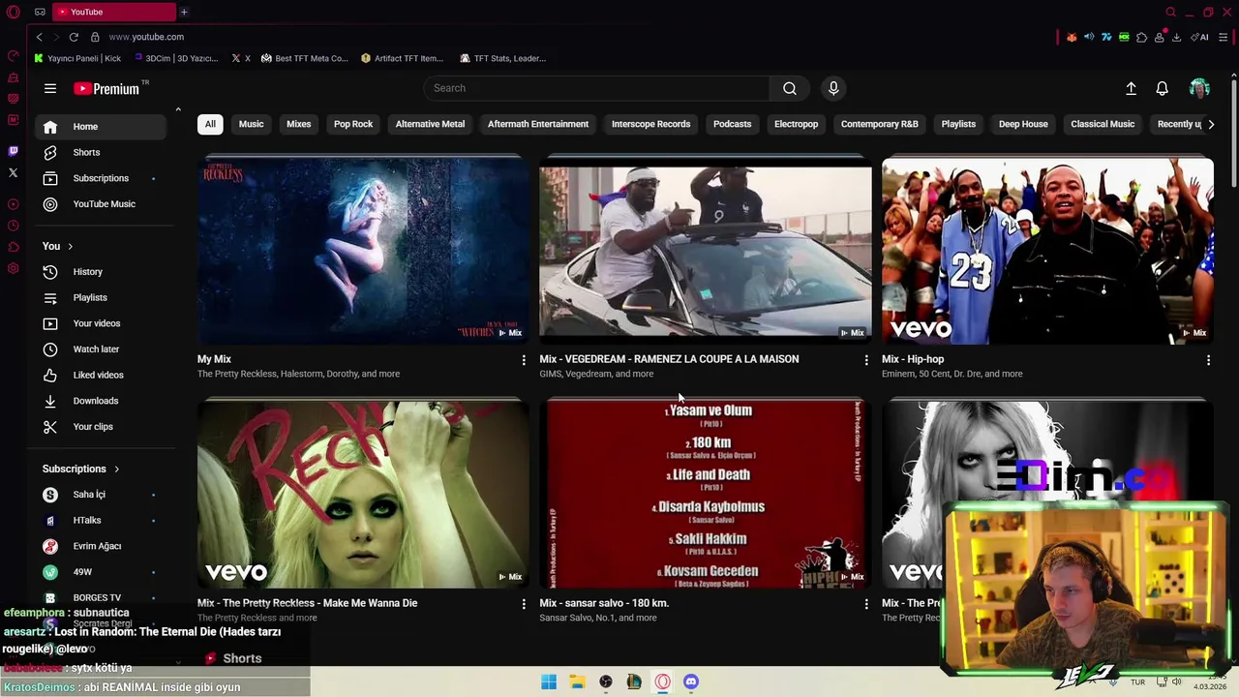1239x697 pixels.
Task: Open Downloads in the sidebar
Action: [x=100, y=401]
